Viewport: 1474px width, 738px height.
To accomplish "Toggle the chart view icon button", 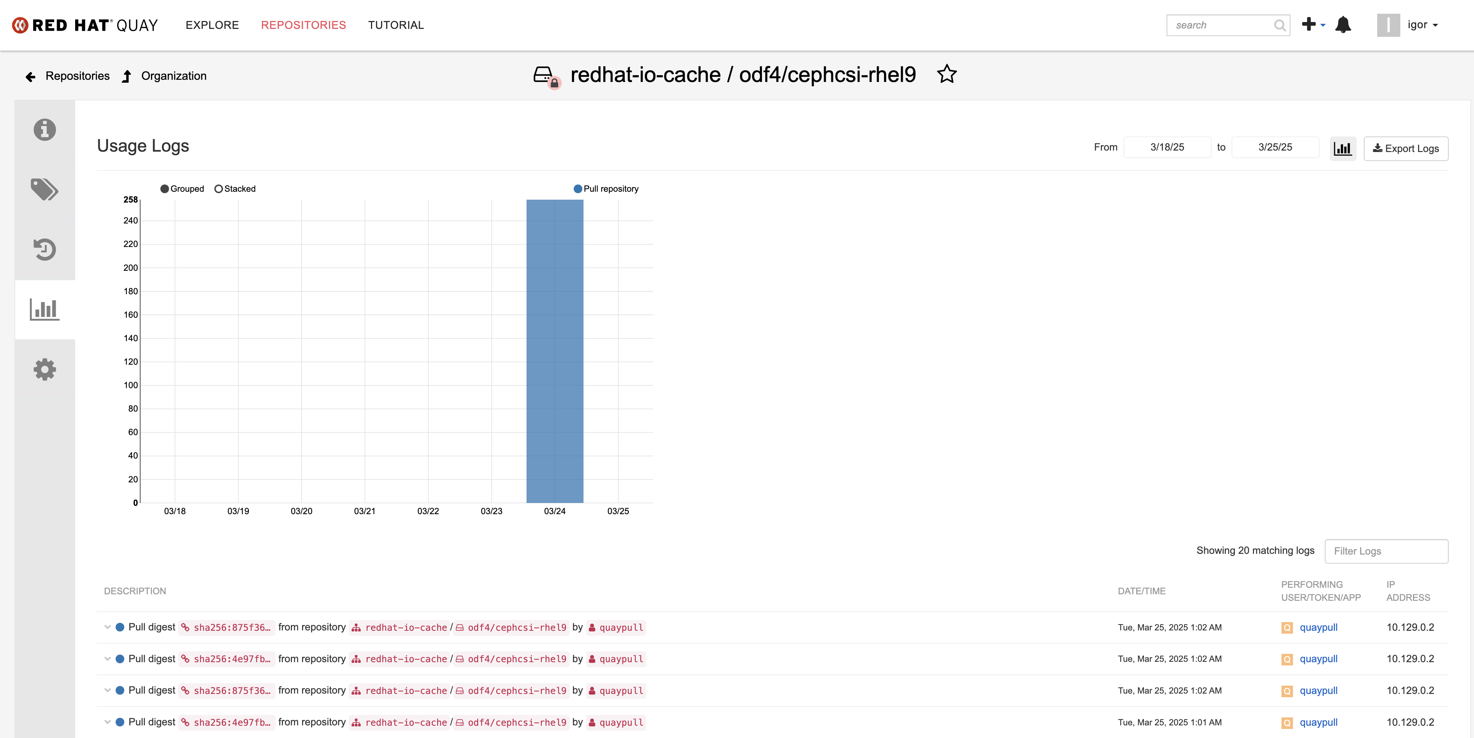I will pos(1342,149).
